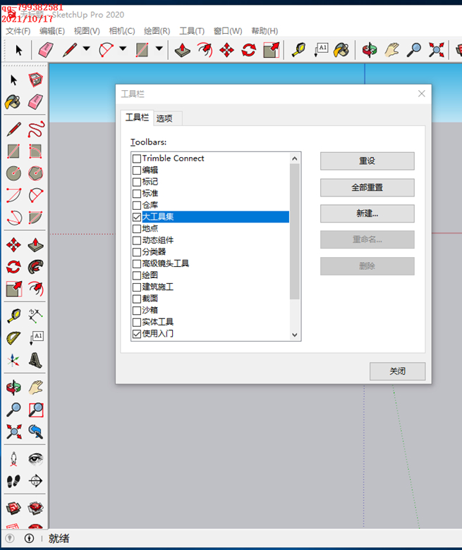Select the Orbit tool in top toolbar
The image size is (462, 550).
click(370, 50)
